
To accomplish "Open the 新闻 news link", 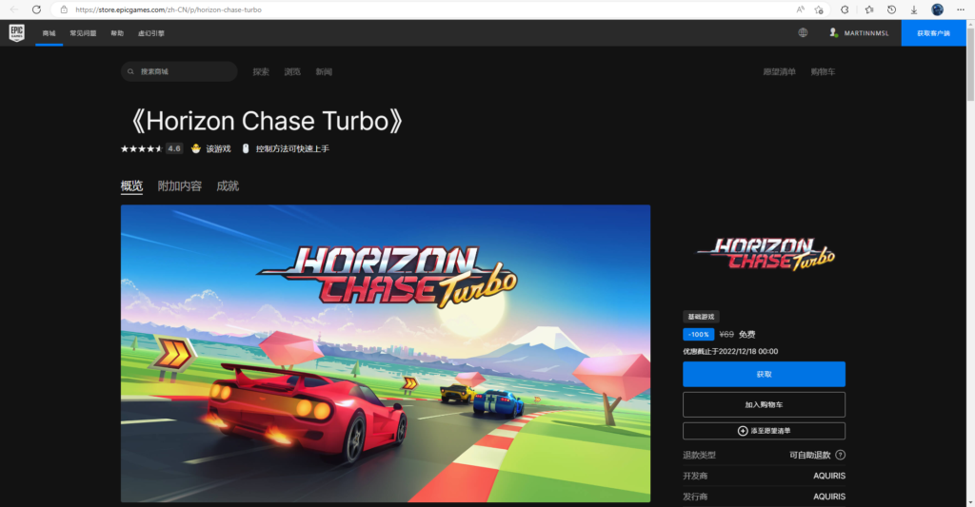I will point(324,72).
